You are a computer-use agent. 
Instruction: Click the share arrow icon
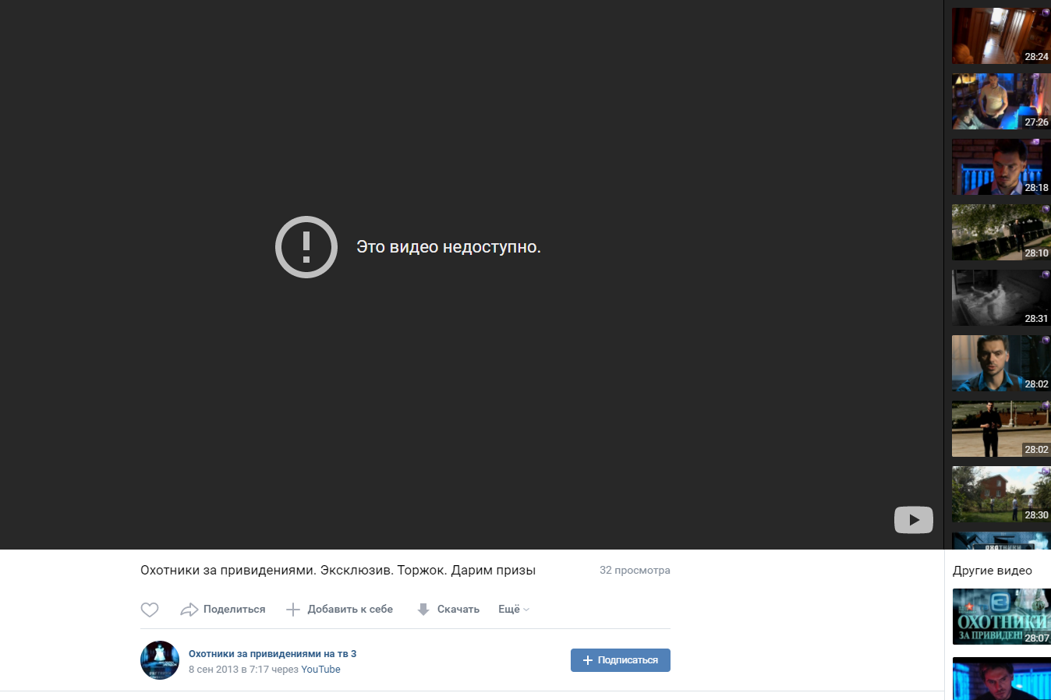tap(189, 609)
